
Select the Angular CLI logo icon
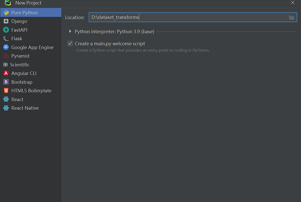6,73
